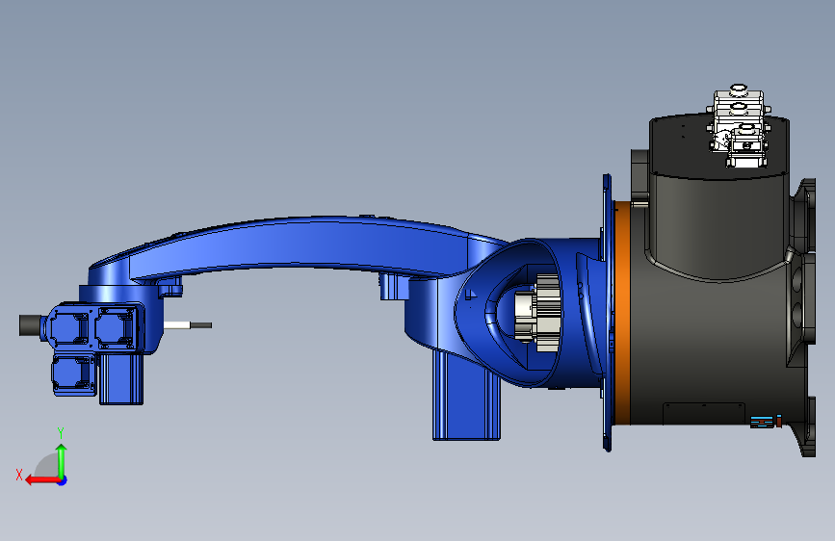
Task: Select the white connector block atop the base
Action: point(738,127)
